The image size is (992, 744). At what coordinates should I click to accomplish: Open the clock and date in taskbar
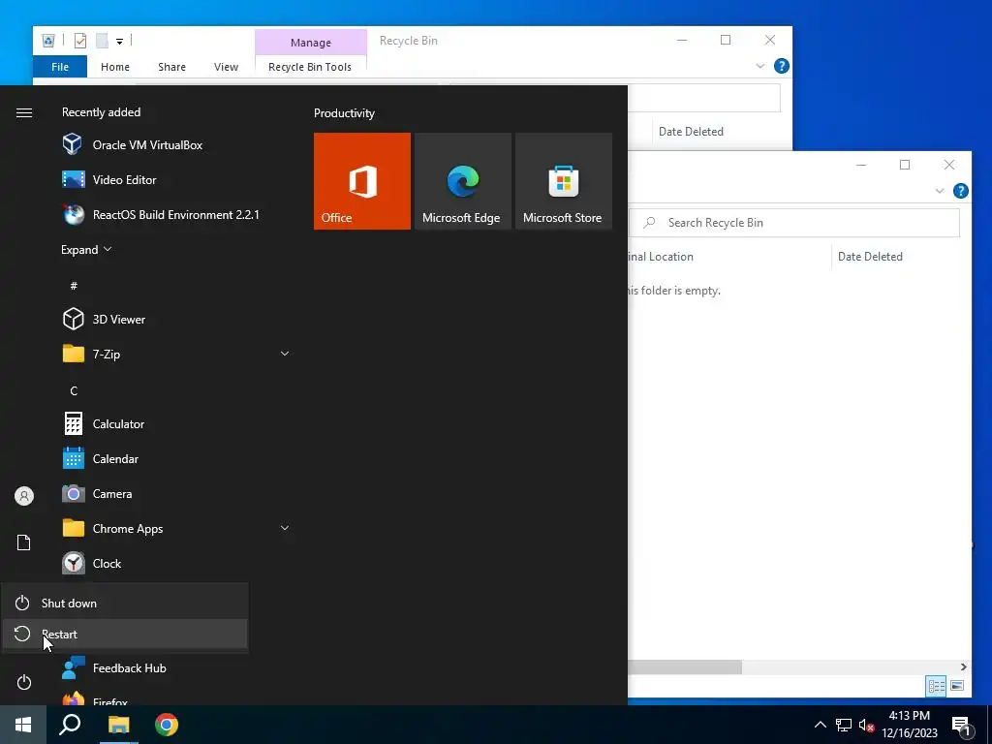point(909,725)
